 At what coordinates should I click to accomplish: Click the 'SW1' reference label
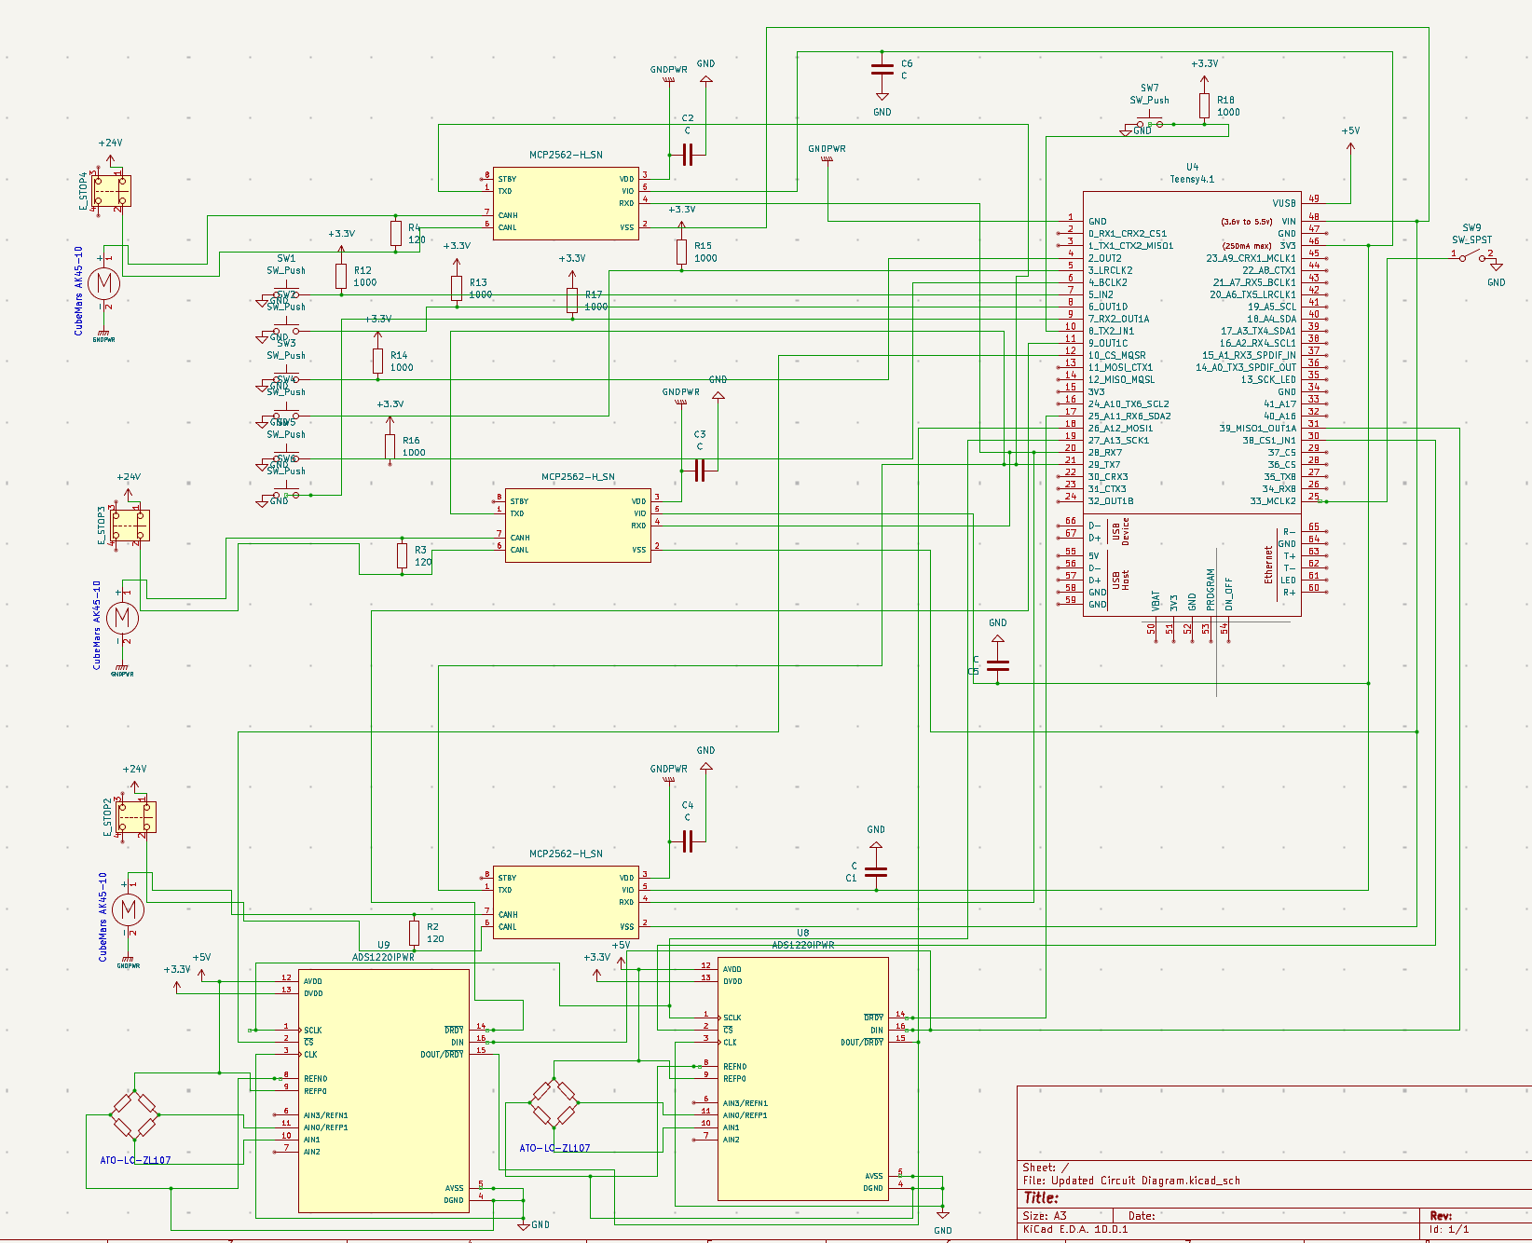click(286, 258)
